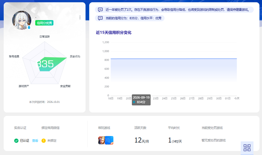Click the 安全贡献 radar chart label
The image size is (262, 155).
tap(65, 86)
